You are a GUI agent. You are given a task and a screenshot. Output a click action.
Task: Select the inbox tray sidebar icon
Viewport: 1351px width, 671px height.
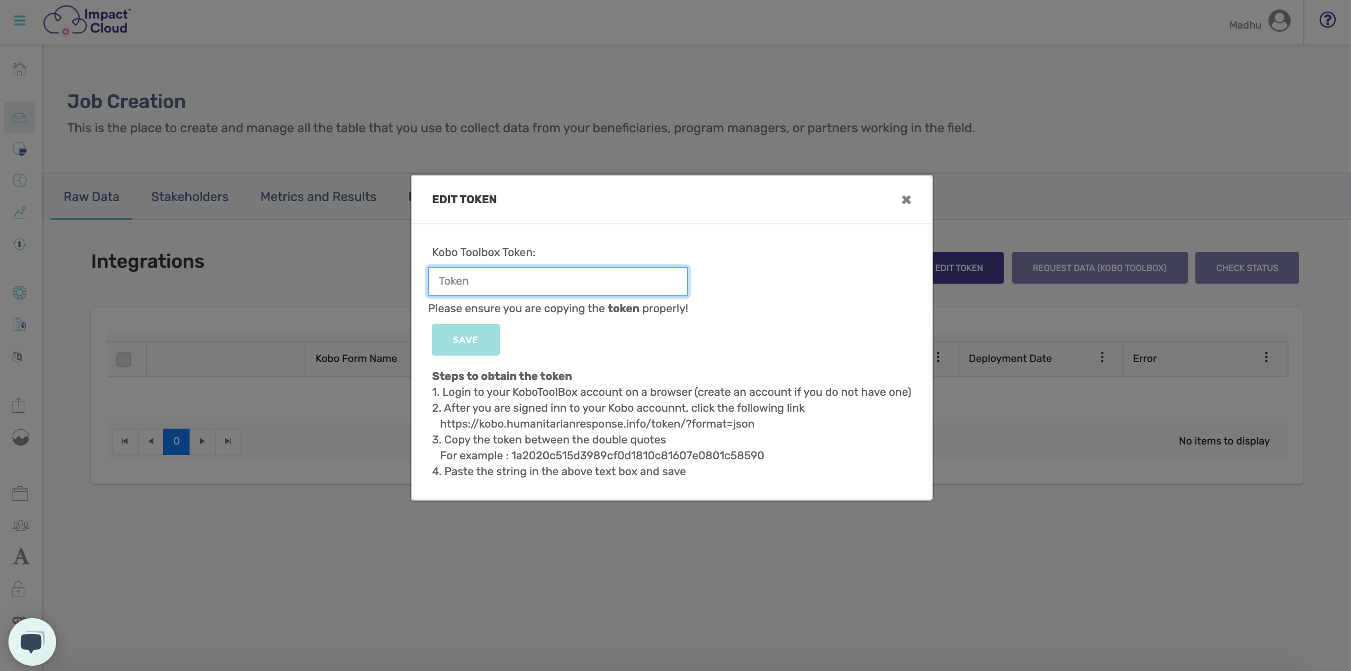click(x=20, y=117)
